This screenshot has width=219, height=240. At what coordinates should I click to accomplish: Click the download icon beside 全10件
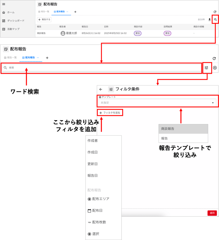coord(210,20)
